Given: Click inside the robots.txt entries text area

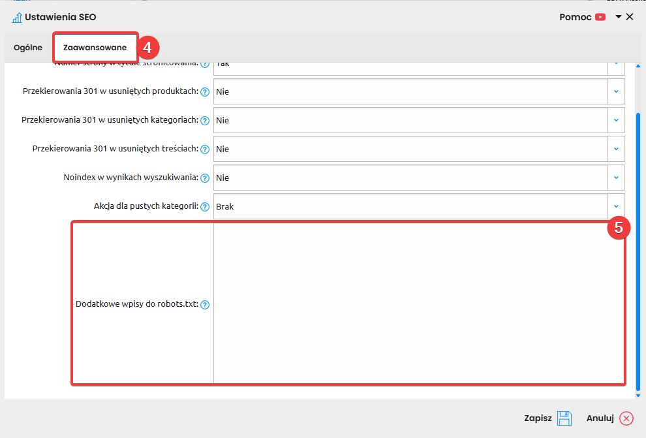Looking at the screenshot, I should [418, 304].
